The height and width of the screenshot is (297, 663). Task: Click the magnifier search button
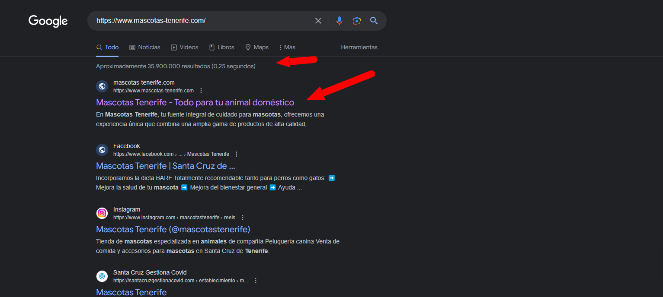coord(374,21)
